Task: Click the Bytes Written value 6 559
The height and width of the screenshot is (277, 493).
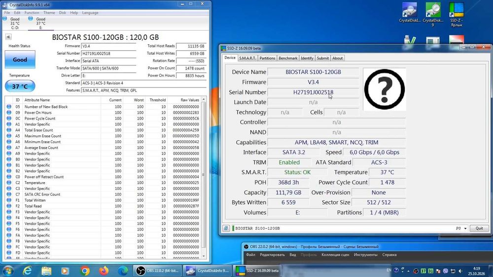Action: 288,203
